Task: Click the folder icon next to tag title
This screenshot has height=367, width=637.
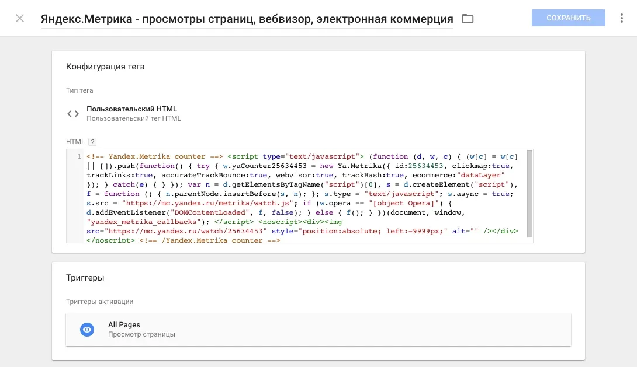Action: pos(467,18)
